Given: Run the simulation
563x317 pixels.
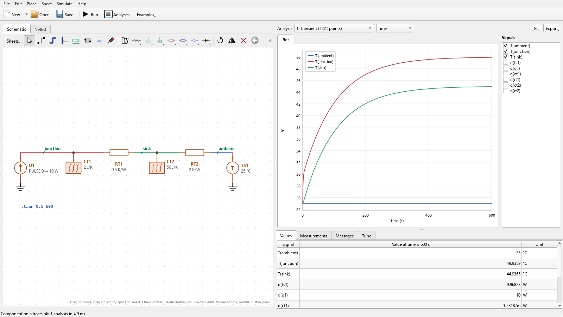Looking at the screenshot, I should pyautogui.click(x=91, y=14).
